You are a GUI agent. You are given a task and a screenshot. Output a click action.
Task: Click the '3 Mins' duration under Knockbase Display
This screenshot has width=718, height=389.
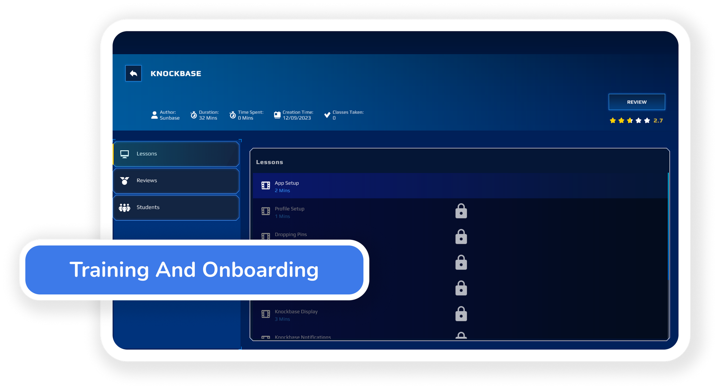pos(282,319)
